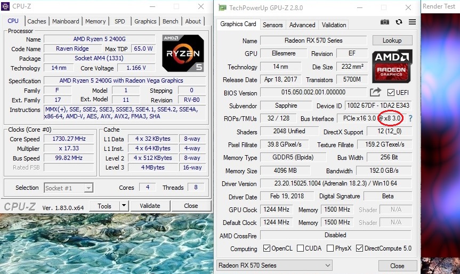Click the Bus Speed value 99.82 MHz
The width and height of the screenshot is (460, 274).
[69, 158]
